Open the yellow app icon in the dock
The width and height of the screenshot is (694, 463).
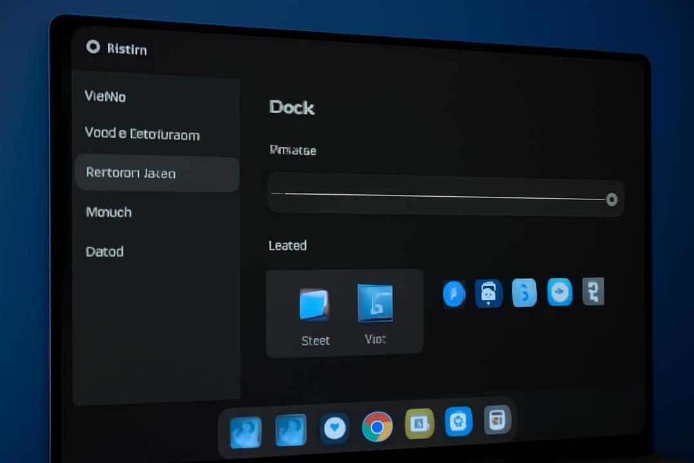(x=419, y=424)
